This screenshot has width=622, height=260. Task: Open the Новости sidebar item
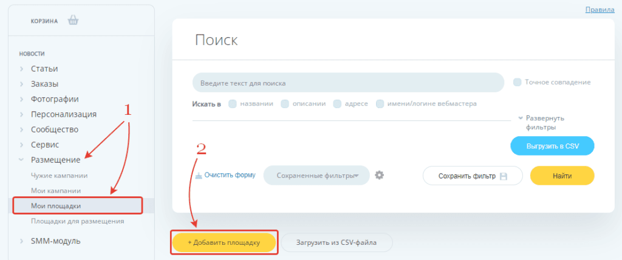32,53
